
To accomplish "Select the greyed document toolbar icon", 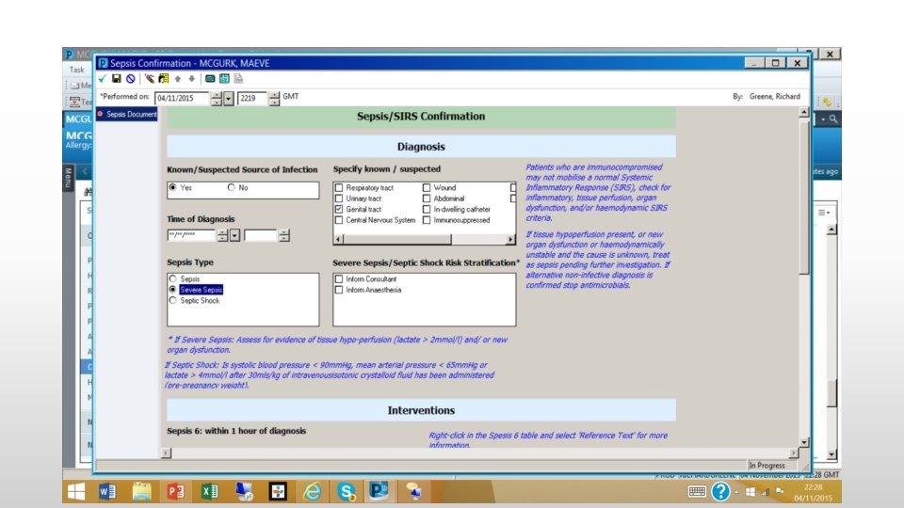I will (238, 79).
